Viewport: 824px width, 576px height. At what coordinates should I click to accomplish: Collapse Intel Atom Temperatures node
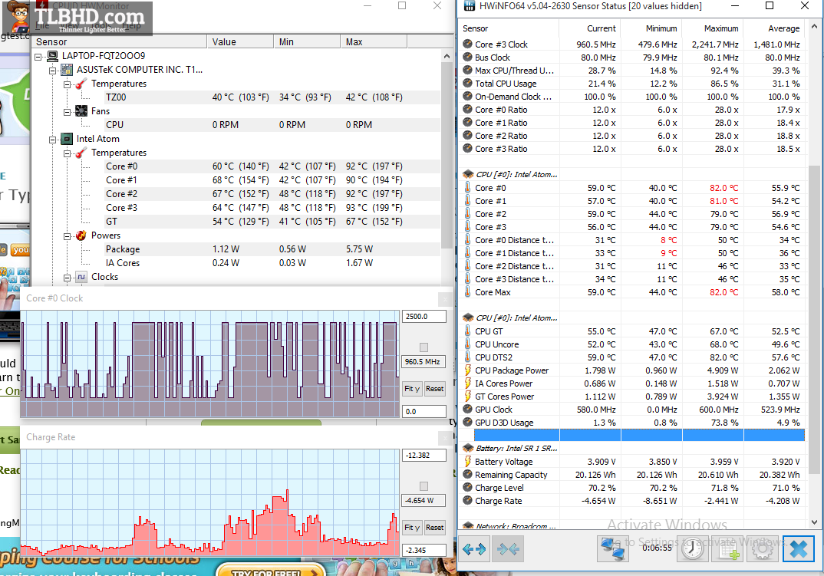point(68,153)
